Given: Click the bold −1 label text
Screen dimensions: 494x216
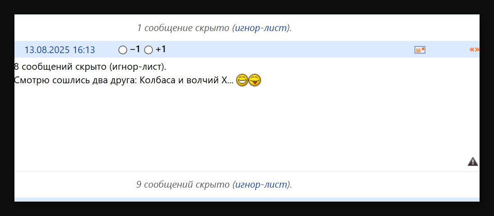Looking at the screenshot, I should tap(135, 49).
